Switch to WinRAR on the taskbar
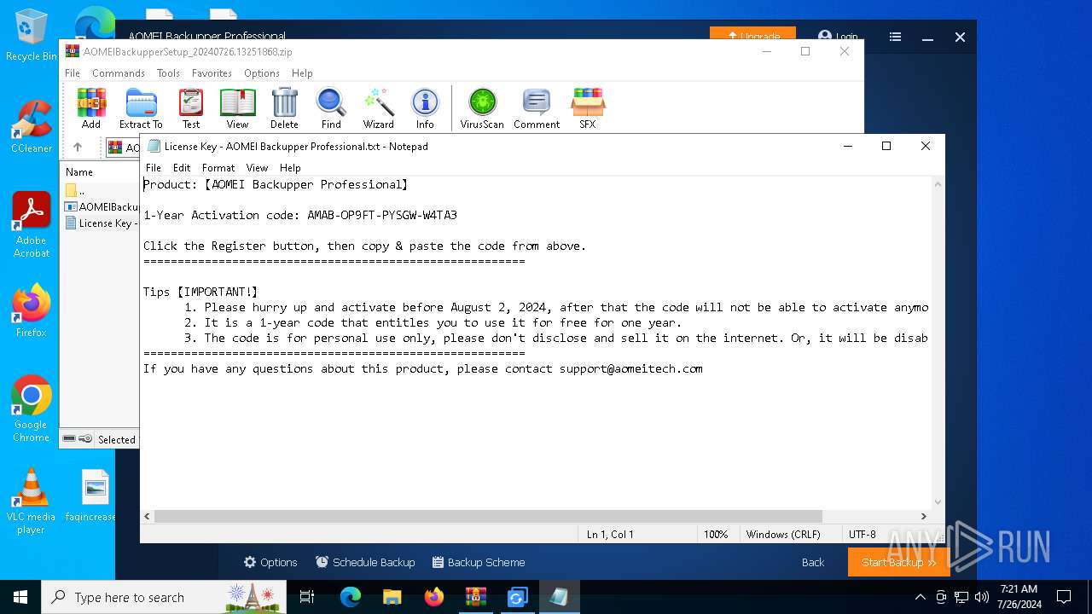The height and width of the screenshot is (614, 1092). coord(476,597)
